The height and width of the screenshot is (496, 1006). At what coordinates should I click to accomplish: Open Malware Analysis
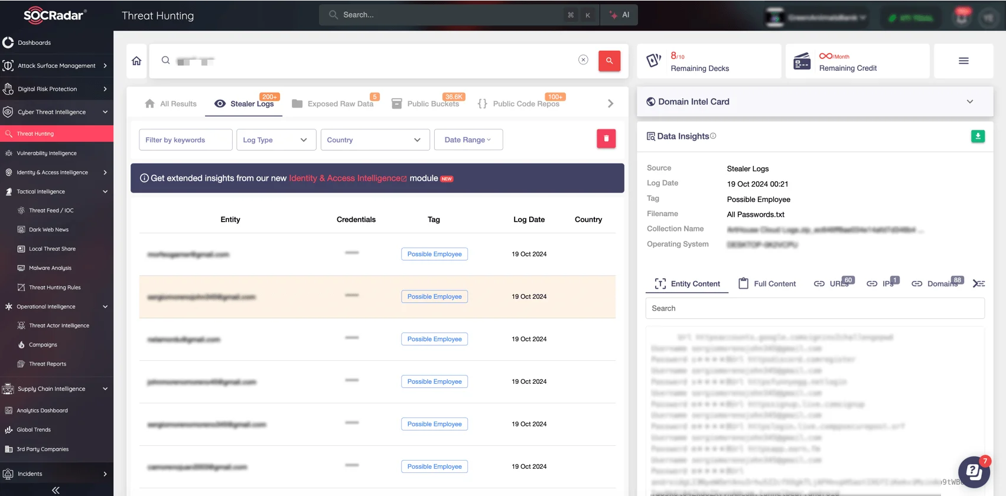(50, 268)
